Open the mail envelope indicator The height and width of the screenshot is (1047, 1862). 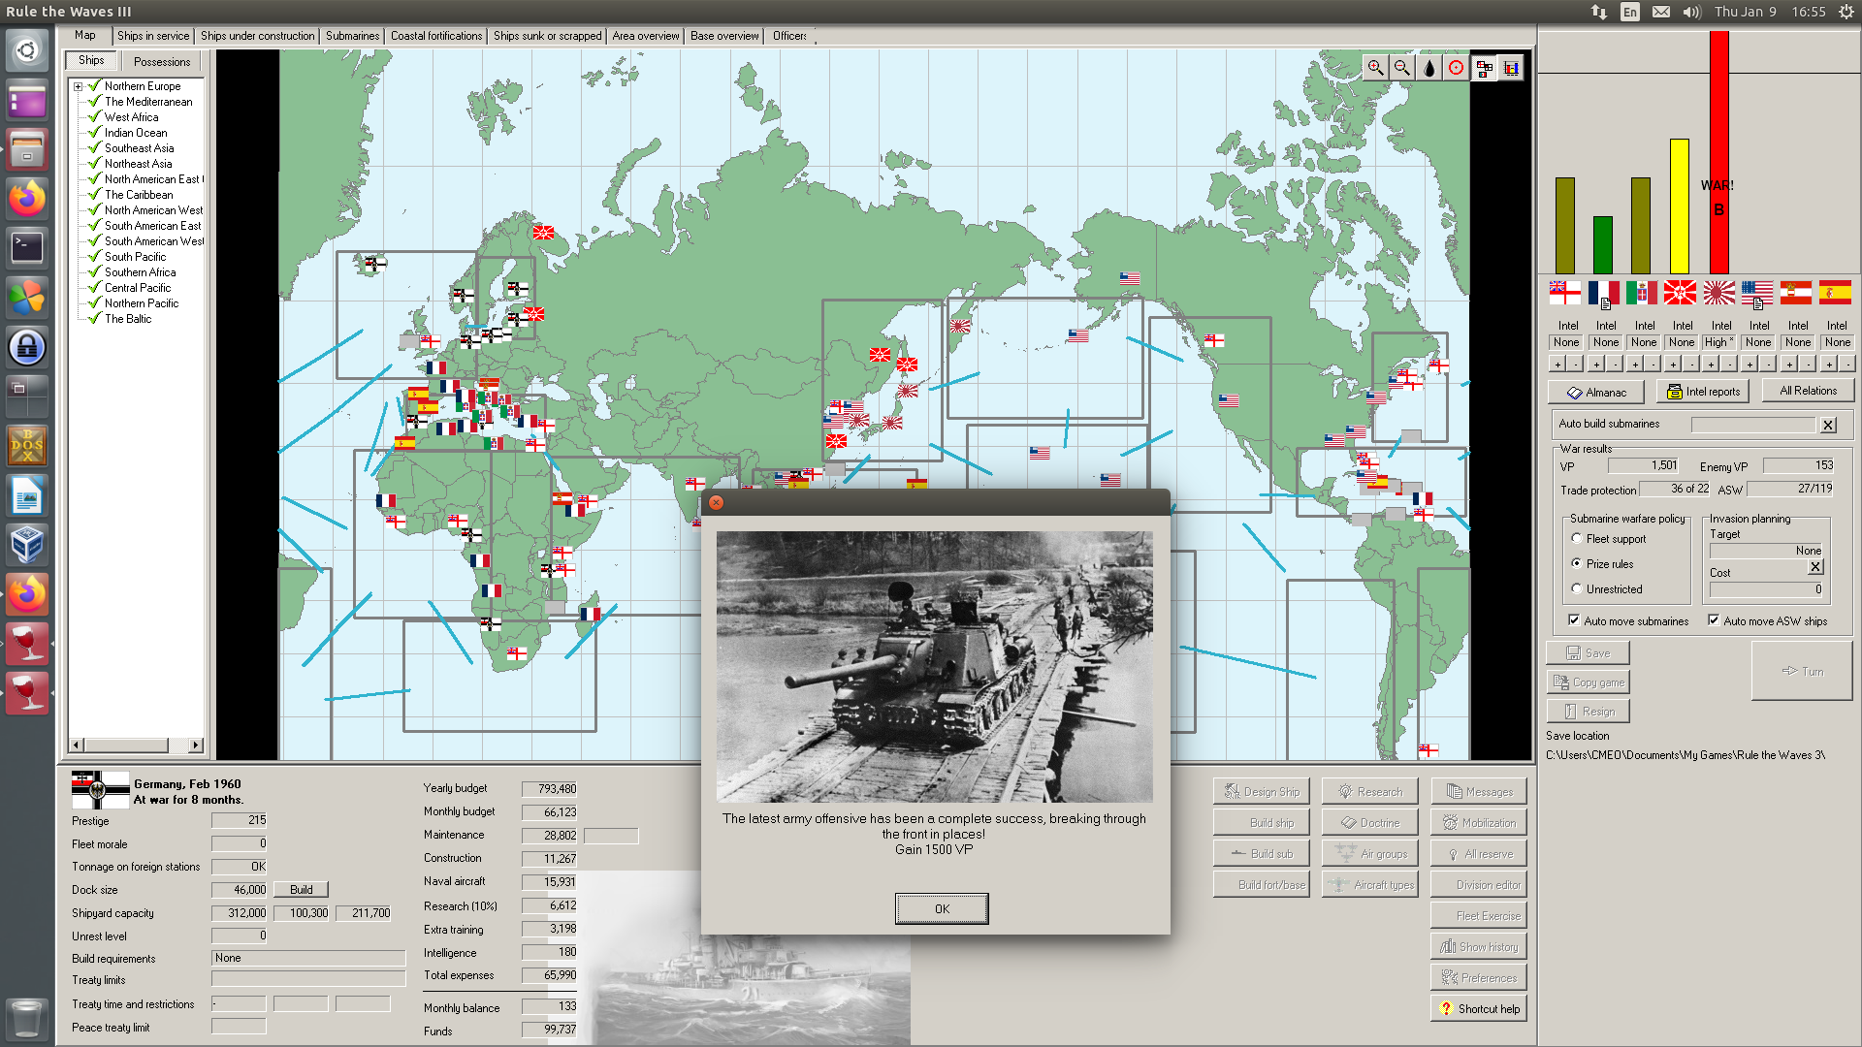pyautogui.click(x=1661, y=12)
